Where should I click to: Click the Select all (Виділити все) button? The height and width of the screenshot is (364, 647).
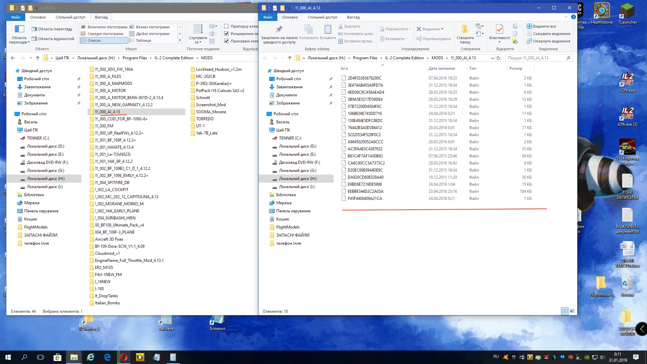tap(541, 26)
